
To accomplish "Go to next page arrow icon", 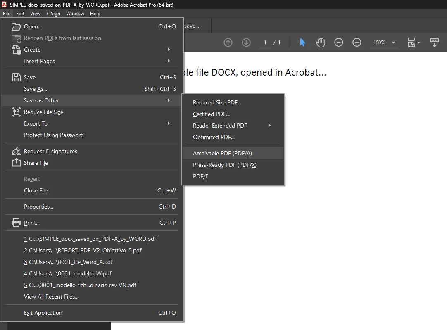I will pyautogui.click(x=246, y=43).
